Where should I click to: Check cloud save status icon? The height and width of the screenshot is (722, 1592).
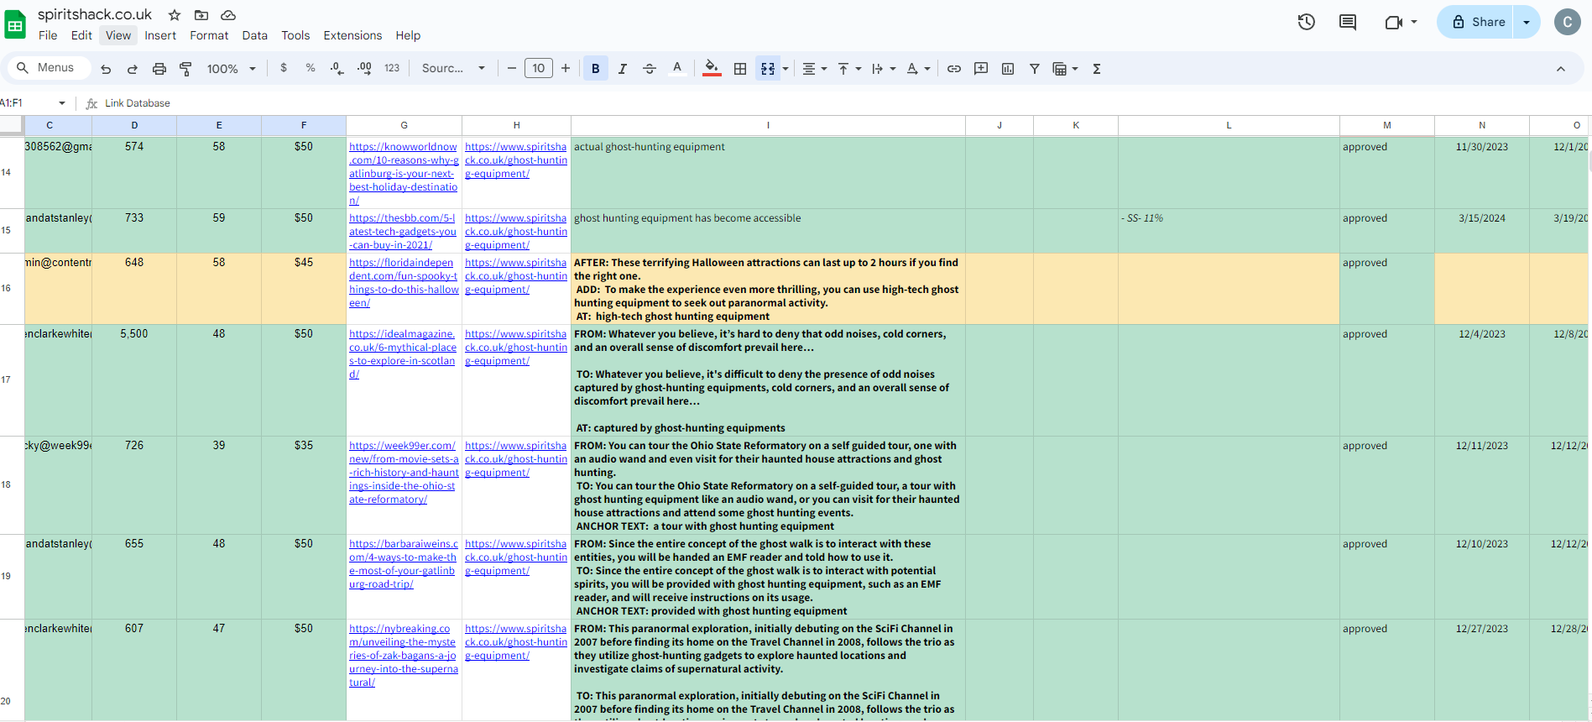[x=228, y=15]
